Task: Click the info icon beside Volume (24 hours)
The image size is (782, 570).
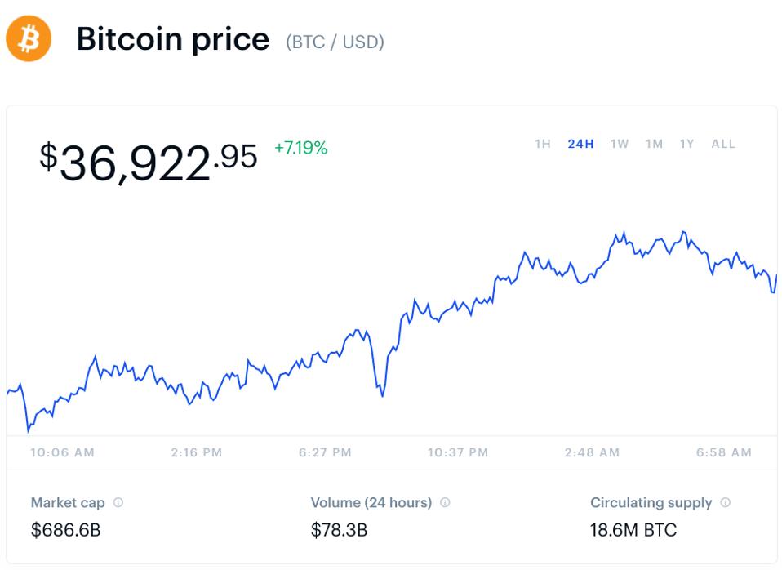Action: 445,503
